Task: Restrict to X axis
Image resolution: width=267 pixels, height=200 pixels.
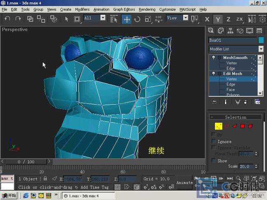Action: coord(207,19)
